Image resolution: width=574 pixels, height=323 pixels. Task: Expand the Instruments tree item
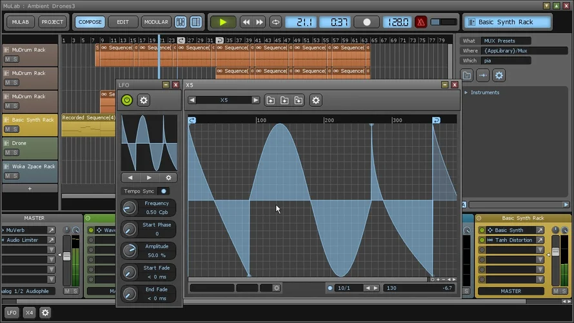(466, 93)
